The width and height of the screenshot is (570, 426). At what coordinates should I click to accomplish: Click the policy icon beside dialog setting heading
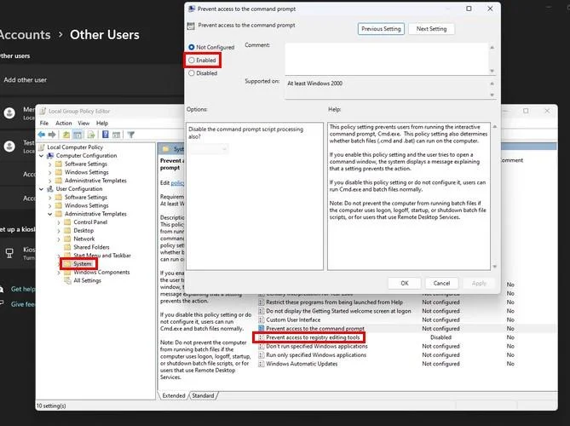[191, 26]
